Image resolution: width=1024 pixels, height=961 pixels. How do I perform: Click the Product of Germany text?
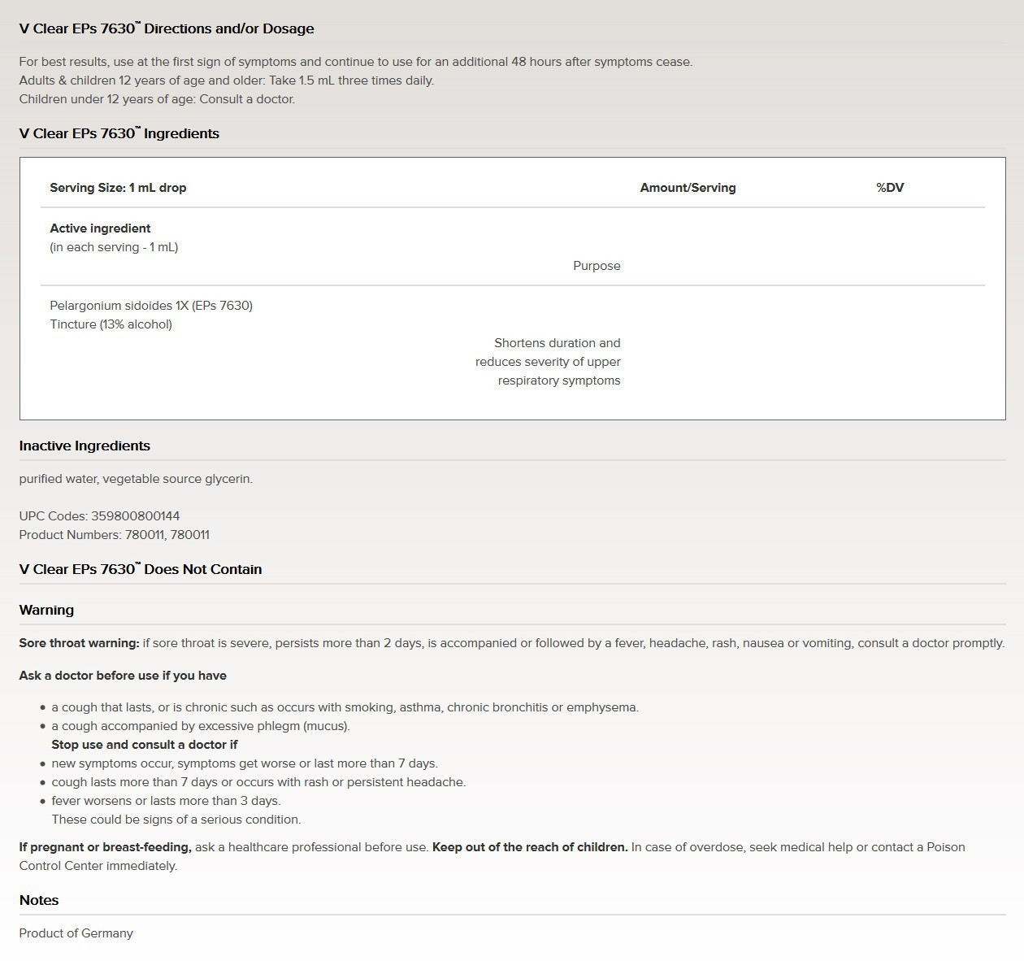point(76,933)
